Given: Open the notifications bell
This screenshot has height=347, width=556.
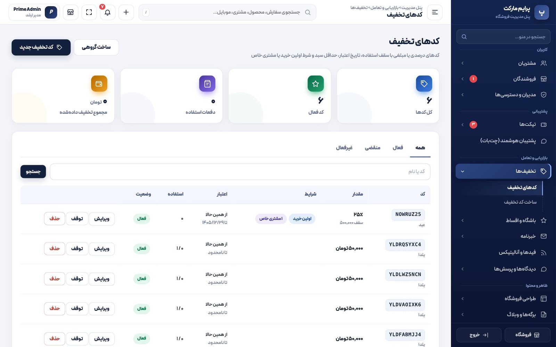Looking at the screenshot, I should [108, 12].
